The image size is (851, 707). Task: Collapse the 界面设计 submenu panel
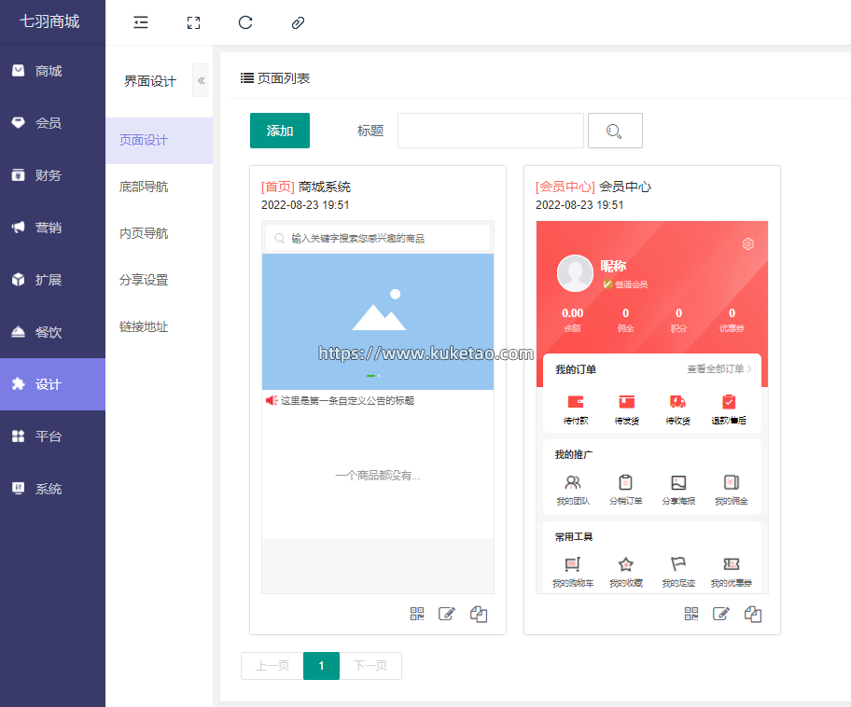point(201,81)
